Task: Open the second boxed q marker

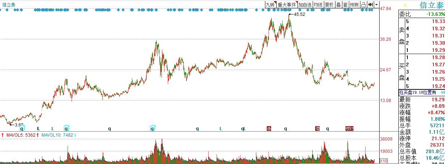Action: (67, 128)
